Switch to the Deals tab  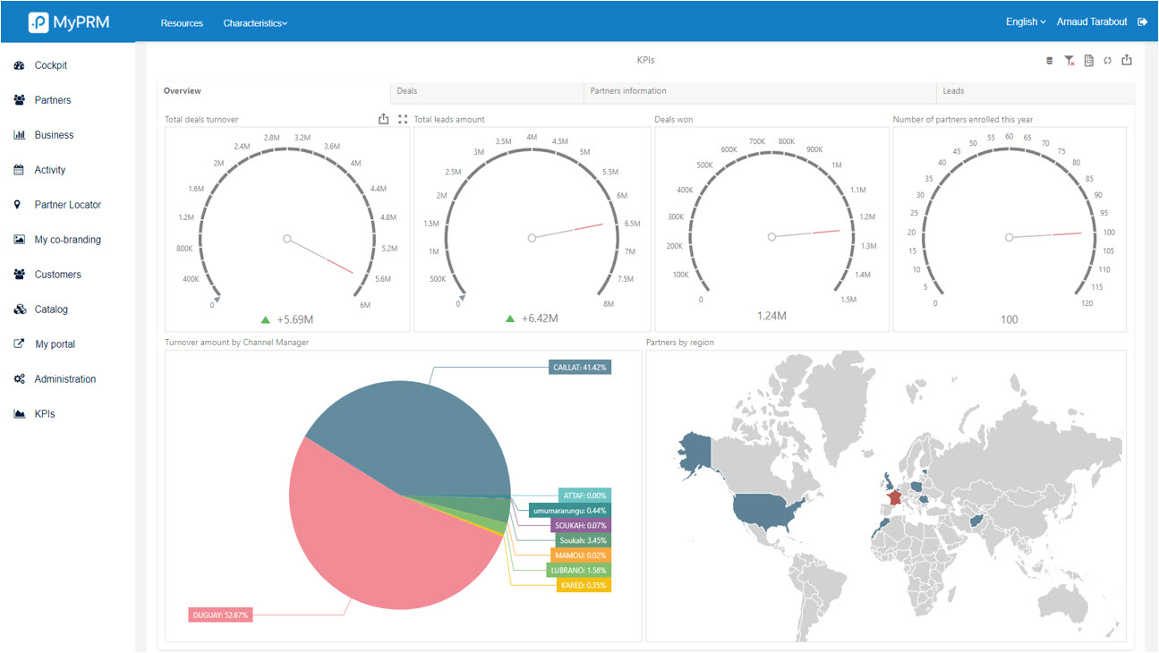(407, 91)
